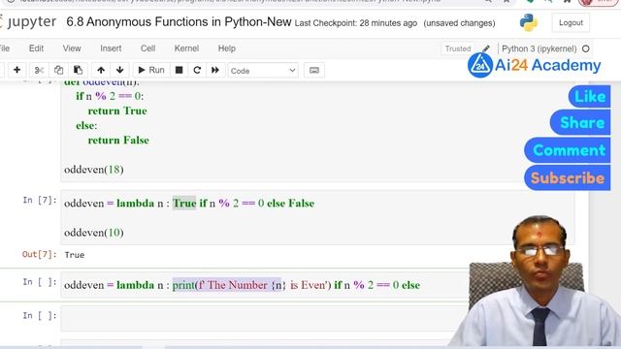Screen dimensions: 621x349
Task: Click Python 3 (ipykernel) kernel name
Action: pyautogui.click(x=539, y=48)
